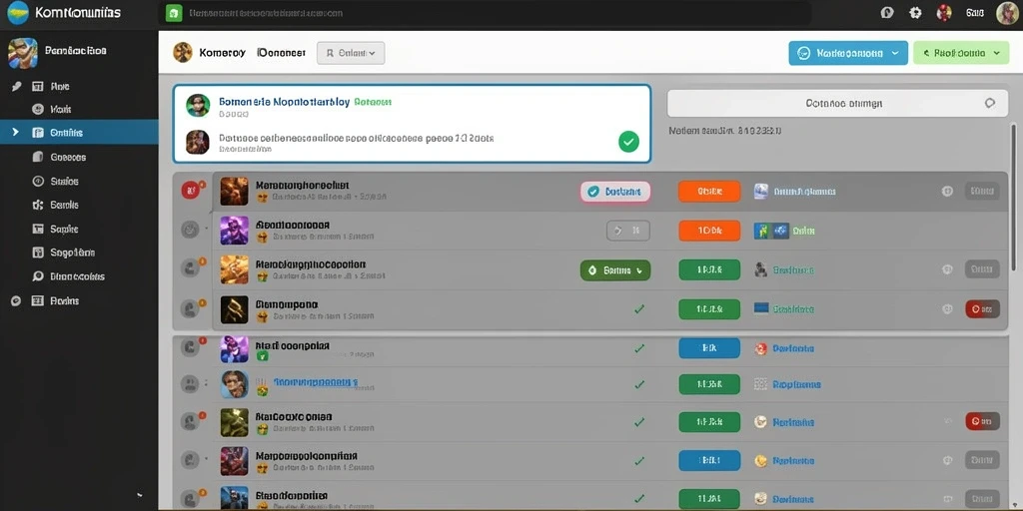Toggle the checkmark in 'Ntati oonopaiaa' row

[x=639, y=348]
